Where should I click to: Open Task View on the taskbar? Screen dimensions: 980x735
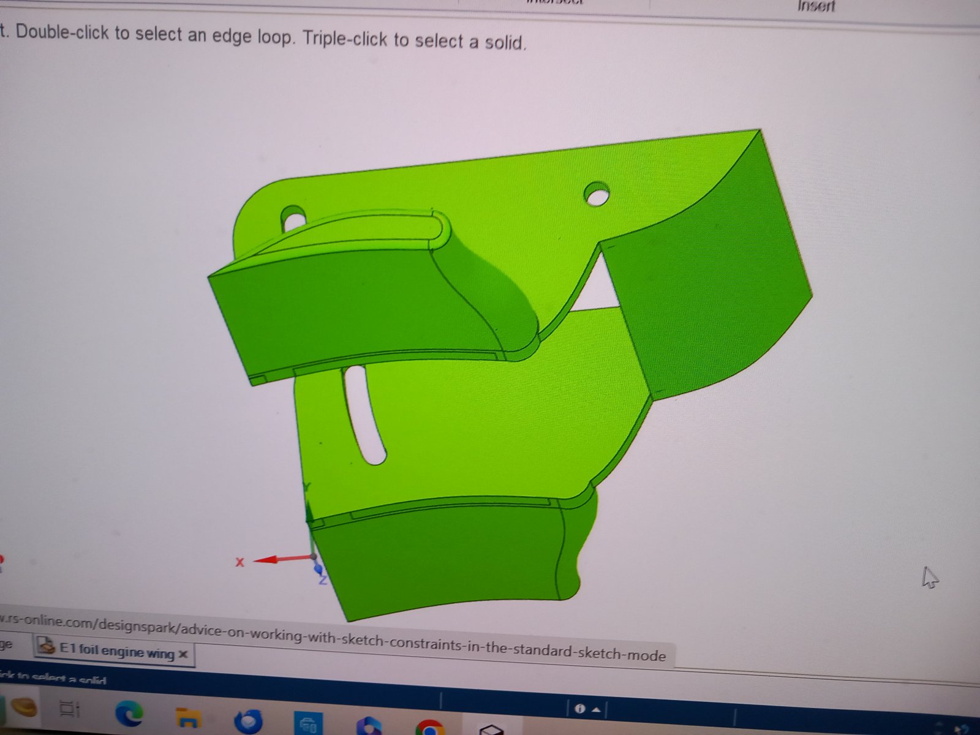tap(69, 710)
